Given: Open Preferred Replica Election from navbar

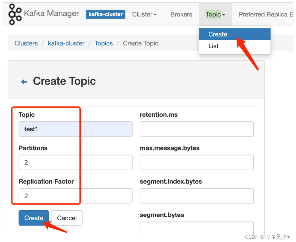Looking at the screenshot, I should pos(266,14).
